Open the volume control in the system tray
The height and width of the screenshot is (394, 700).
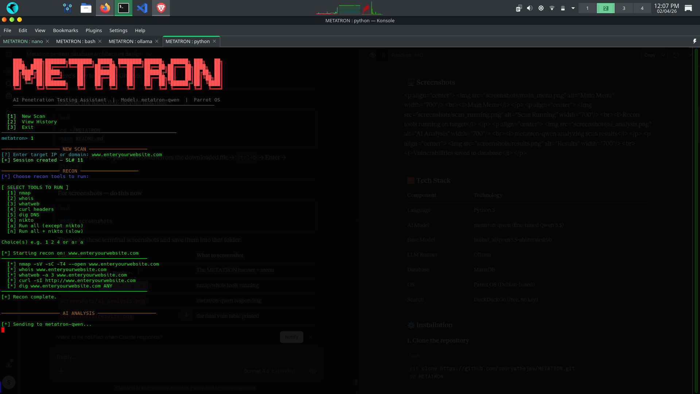point(529,8)
